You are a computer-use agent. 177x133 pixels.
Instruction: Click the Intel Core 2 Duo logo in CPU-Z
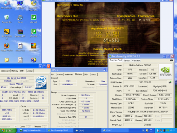[x=41, y=83]
